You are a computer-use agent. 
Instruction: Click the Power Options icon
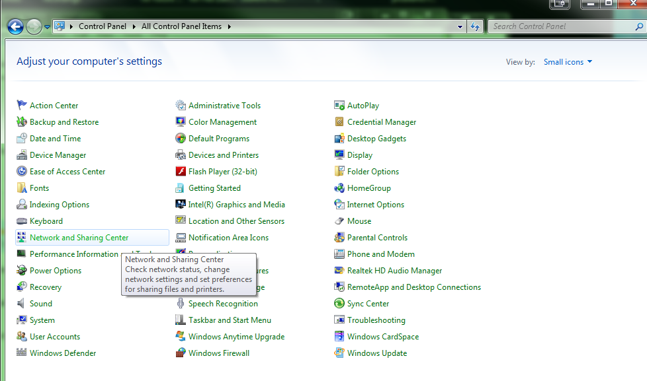coord(21,270)
